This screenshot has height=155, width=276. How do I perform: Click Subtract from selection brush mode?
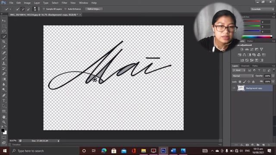(x=28, y=9)
